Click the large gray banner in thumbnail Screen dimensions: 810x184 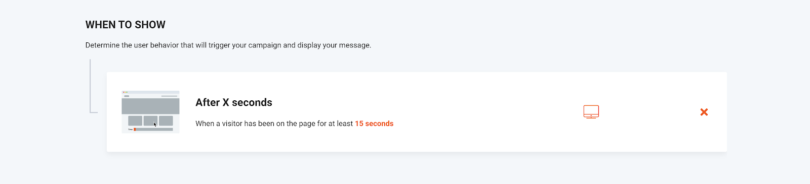(x=150, y=106)
